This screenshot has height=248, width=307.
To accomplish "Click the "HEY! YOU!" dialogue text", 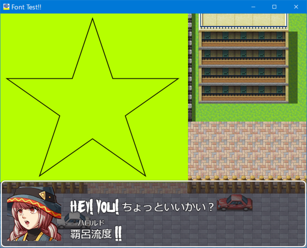I will click(x=94, y=207).
